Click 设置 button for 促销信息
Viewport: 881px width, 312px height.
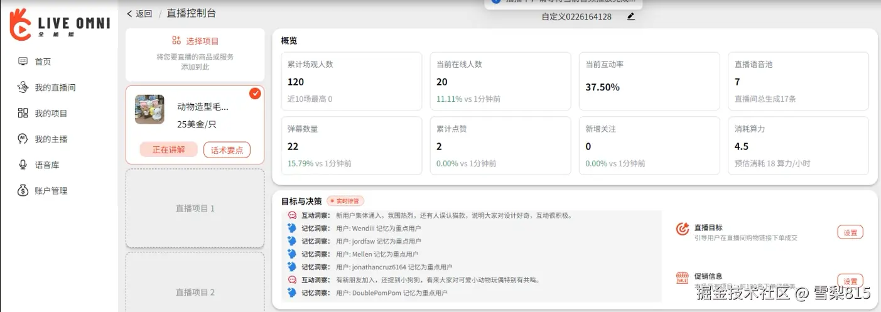pos(850,281)
